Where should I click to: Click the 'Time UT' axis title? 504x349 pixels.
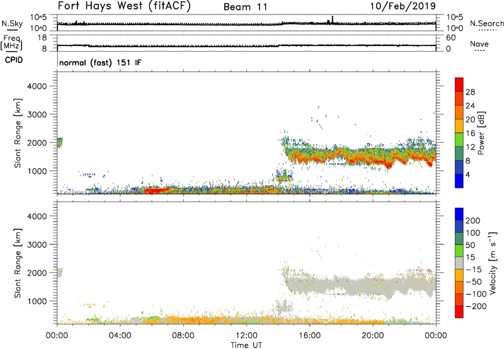(x=246, y=345)
